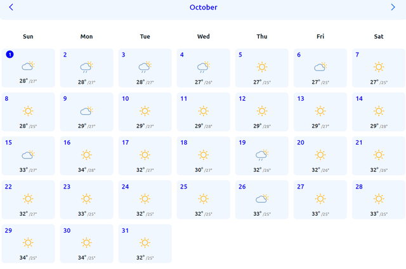Screen dimensions: 406x269
Task: Click the partly cloudy icon on October 15
Action: (28, 155)
